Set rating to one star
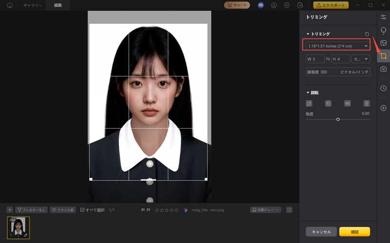Screen dimensions: 390x243 click(157, 210)
